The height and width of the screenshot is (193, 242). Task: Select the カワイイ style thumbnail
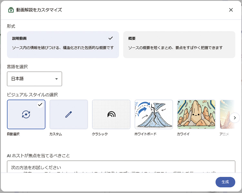tap(196, 114)
